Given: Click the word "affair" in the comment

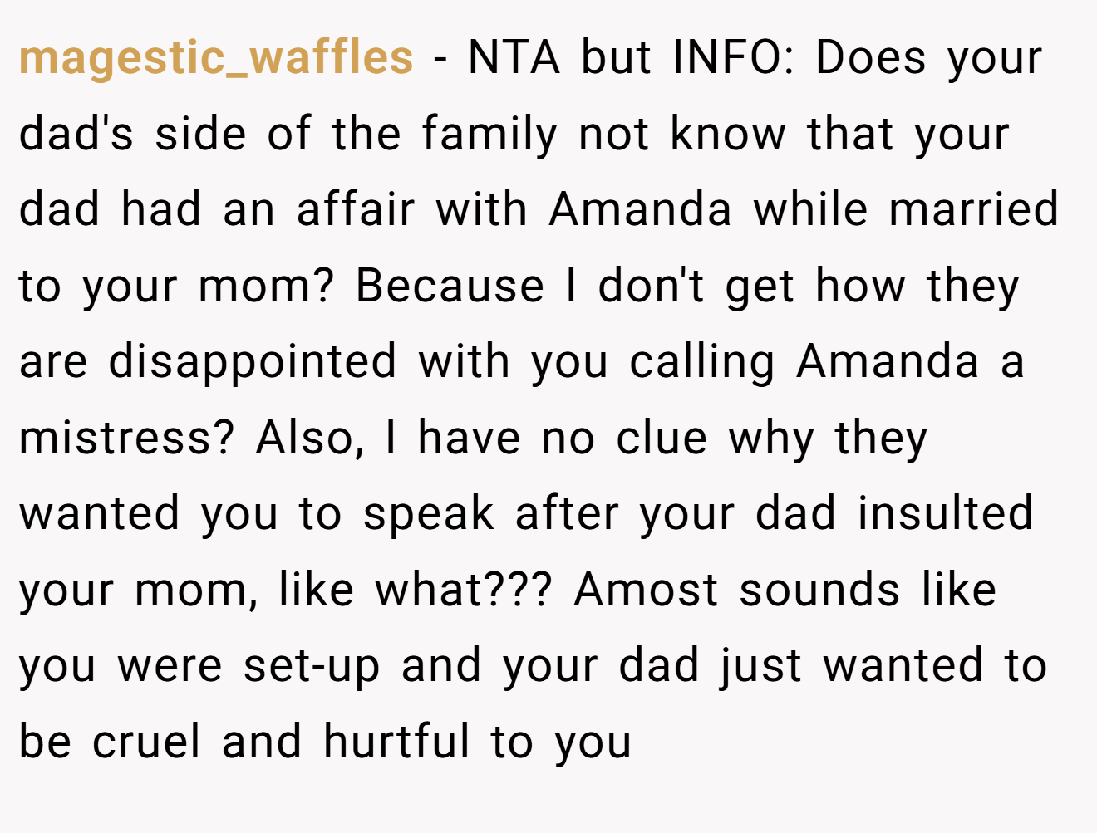Looking at the screenshot, I should (x=355, y=209).
